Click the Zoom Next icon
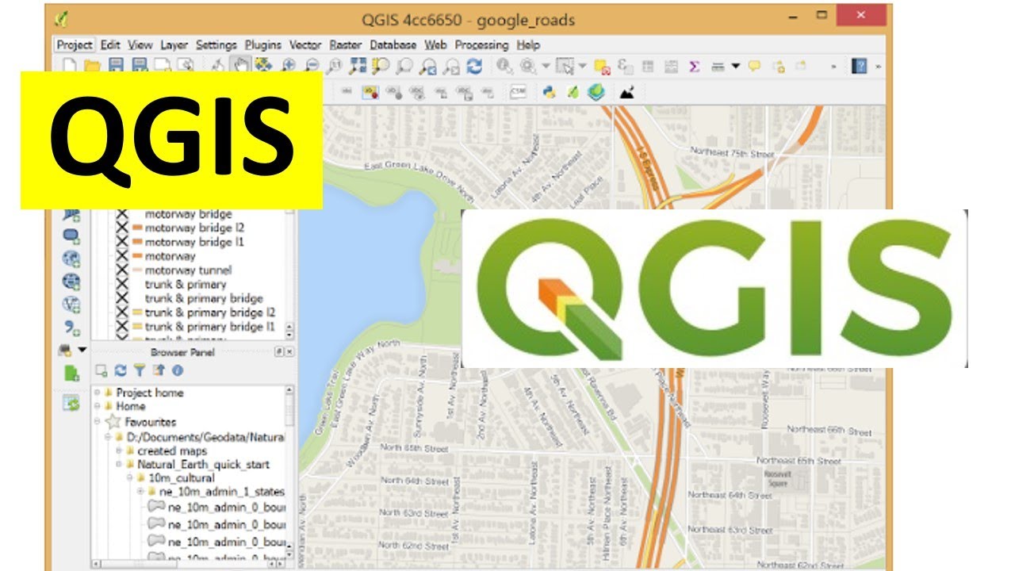Image resolution: width=1015 pixels, height=571 pixels. coord(451,66)
